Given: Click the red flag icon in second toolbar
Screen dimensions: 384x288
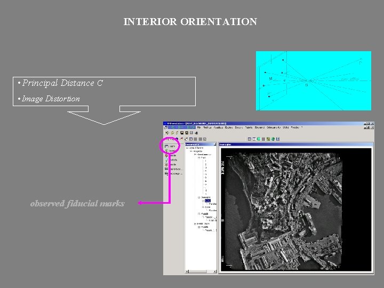Looking at the screenshot, I should tap(181, 139).
